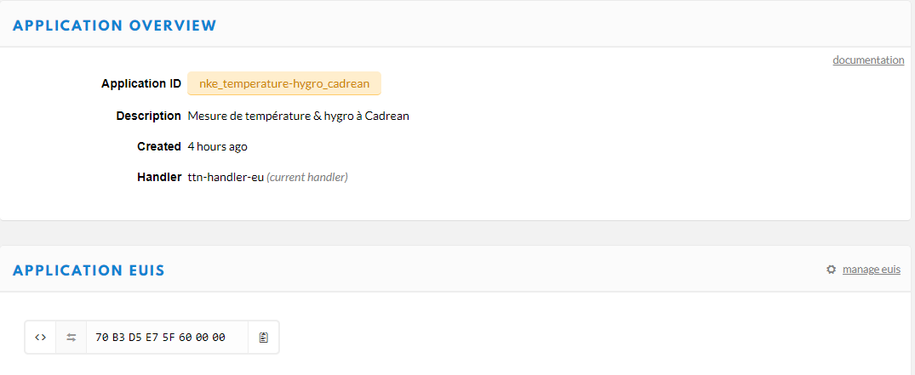The width and height of the screenshot is (915, 375).
Task: Click the (current handler) note
Action: tap(307, 177)
